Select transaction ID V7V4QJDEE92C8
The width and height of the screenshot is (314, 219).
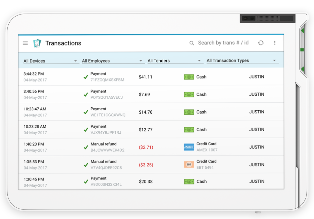[x=106, y=168]
